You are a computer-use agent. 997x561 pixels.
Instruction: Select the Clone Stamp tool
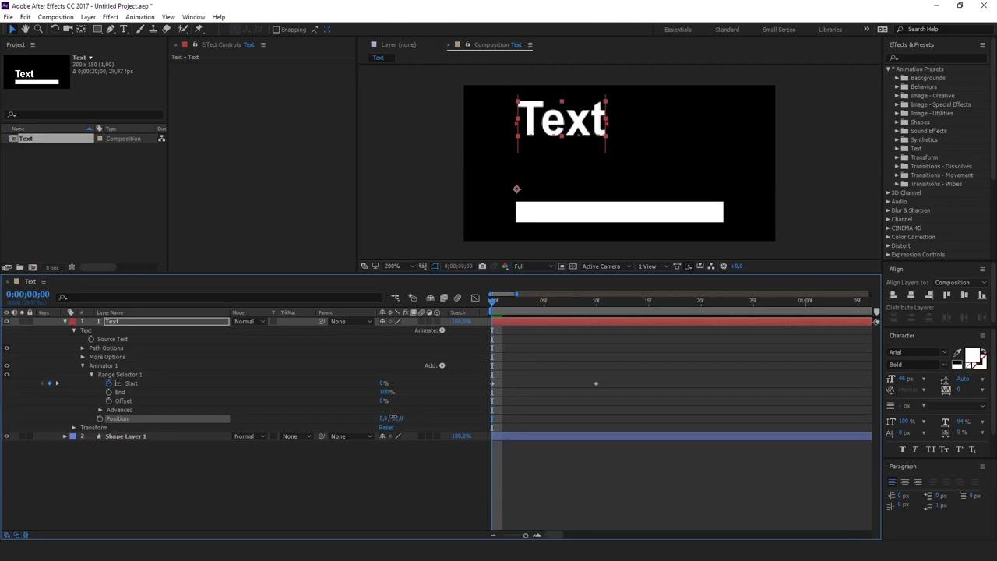[x=153, y=29]
